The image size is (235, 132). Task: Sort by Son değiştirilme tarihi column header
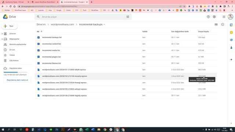[180, 32]
